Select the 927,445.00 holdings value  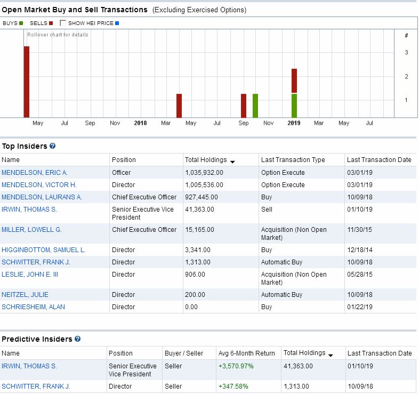pos(201,197)
